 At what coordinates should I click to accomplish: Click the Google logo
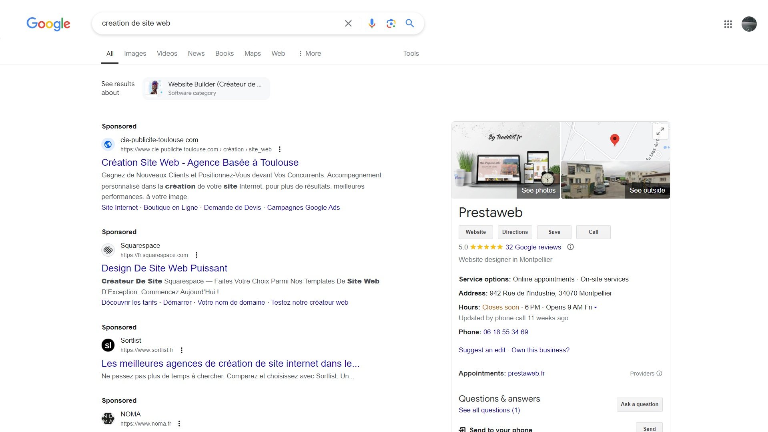(x=48, y=24)
